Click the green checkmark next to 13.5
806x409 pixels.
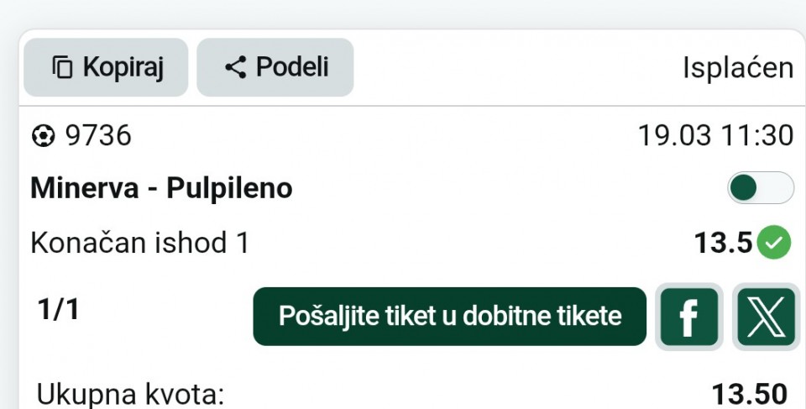click(x=774, y=244)
